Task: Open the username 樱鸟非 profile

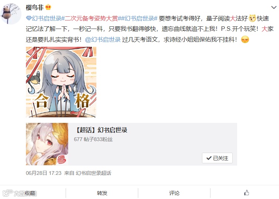Action: pyautogui.click(x=35, y=7)
